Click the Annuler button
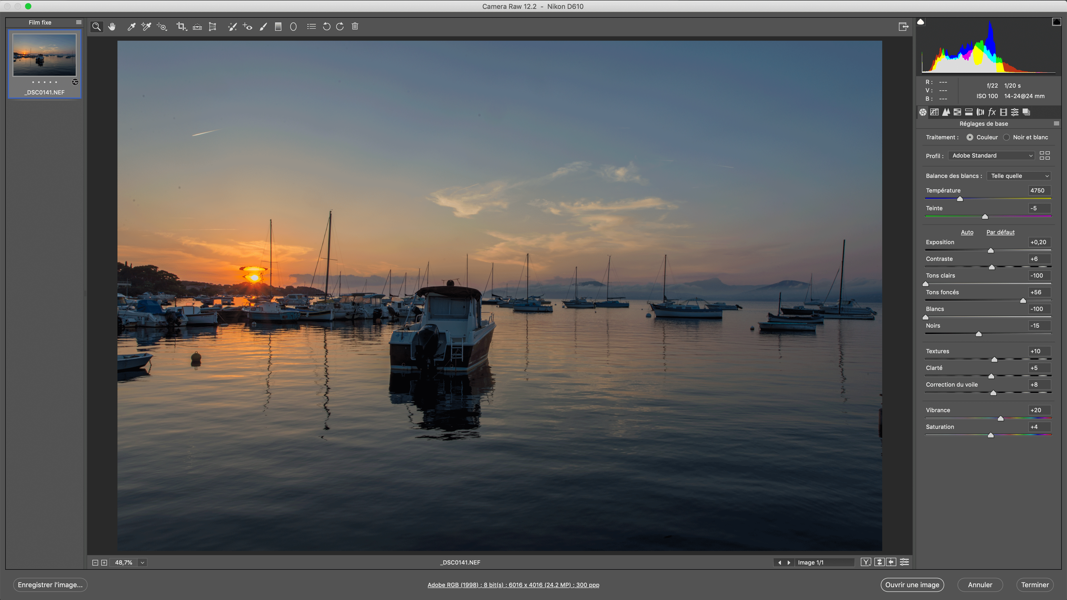 click(x=980, y=585)
